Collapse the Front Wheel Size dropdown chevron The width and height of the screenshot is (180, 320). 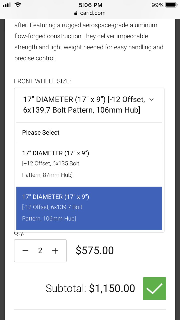(x=151, y=100)
